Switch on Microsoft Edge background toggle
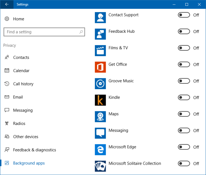This screenshot has width=206, height=175. [x=184, y=147]
